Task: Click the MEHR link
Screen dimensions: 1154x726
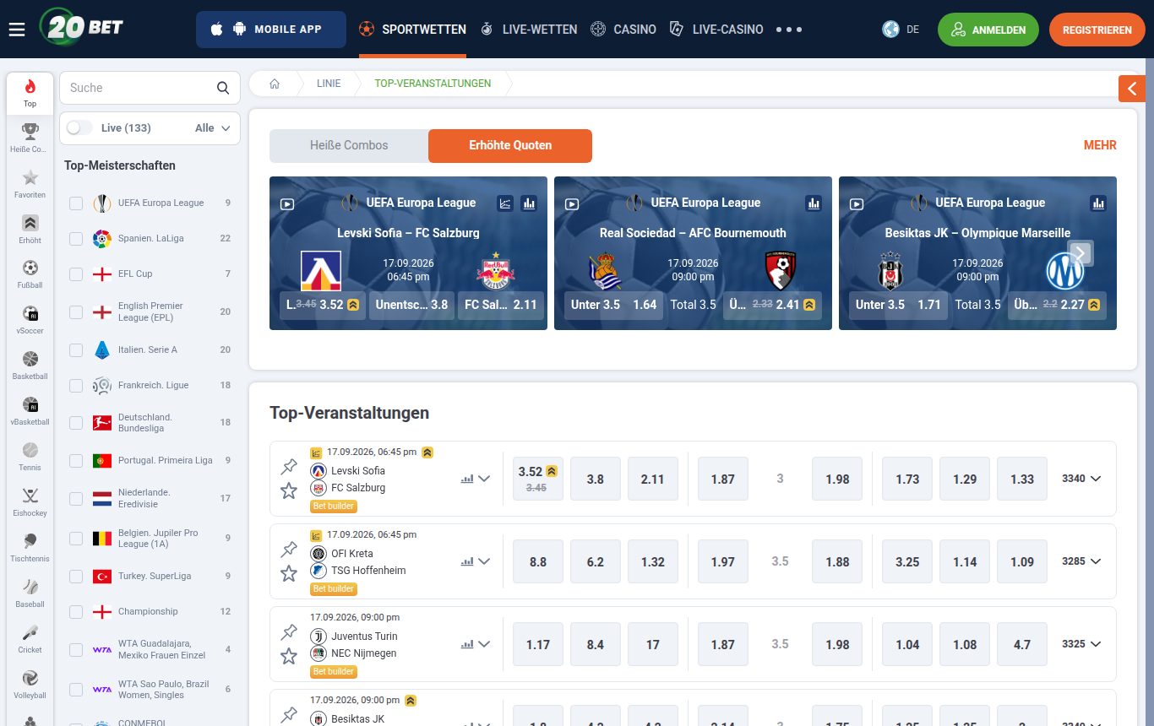Action: click(x=1100, y=145)
